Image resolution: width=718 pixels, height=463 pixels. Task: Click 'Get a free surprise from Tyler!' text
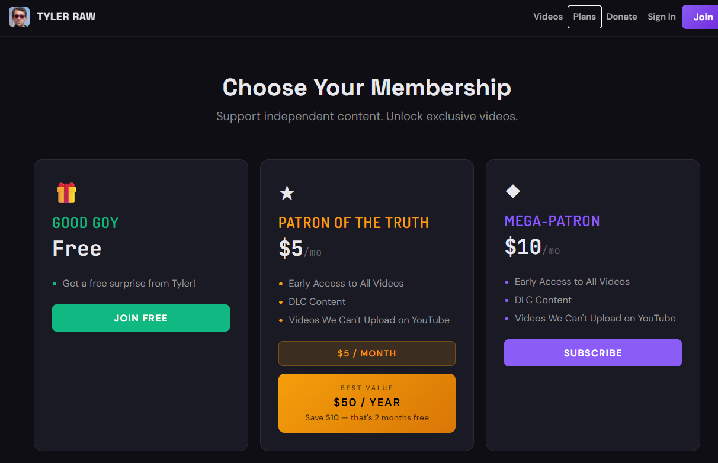click(129, 284)
